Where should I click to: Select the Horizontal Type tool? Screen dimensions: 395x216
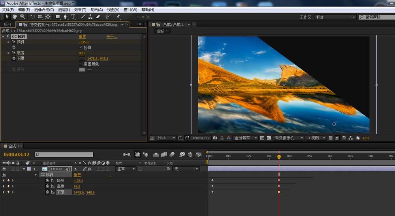coord(73,17)
